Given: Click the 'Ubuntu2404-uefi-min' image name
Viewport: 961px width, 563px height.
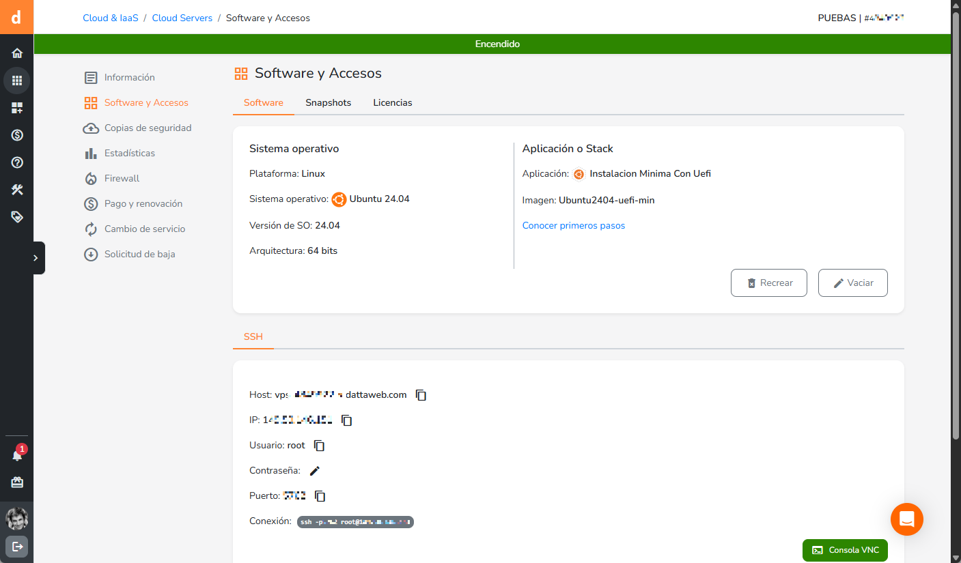Looking at the screenshot, I should [x=607, y=200].
